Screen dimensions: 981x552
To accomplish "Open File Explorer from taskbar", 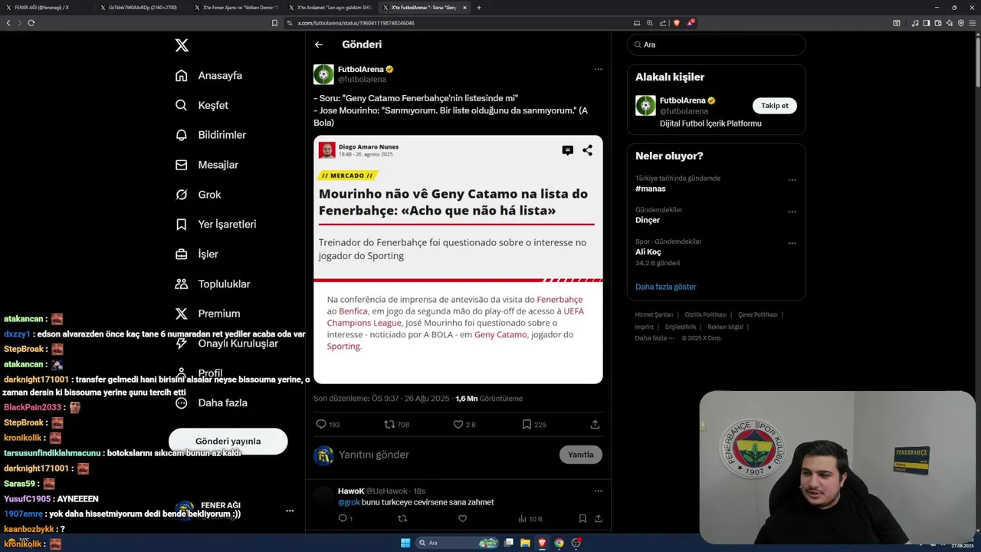I will click(x=525, y=543).
